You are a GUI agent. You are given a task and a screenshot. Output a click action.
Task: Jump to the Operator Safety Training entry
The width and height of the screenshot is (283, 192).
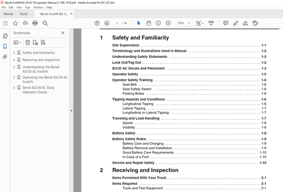[132, 80]
